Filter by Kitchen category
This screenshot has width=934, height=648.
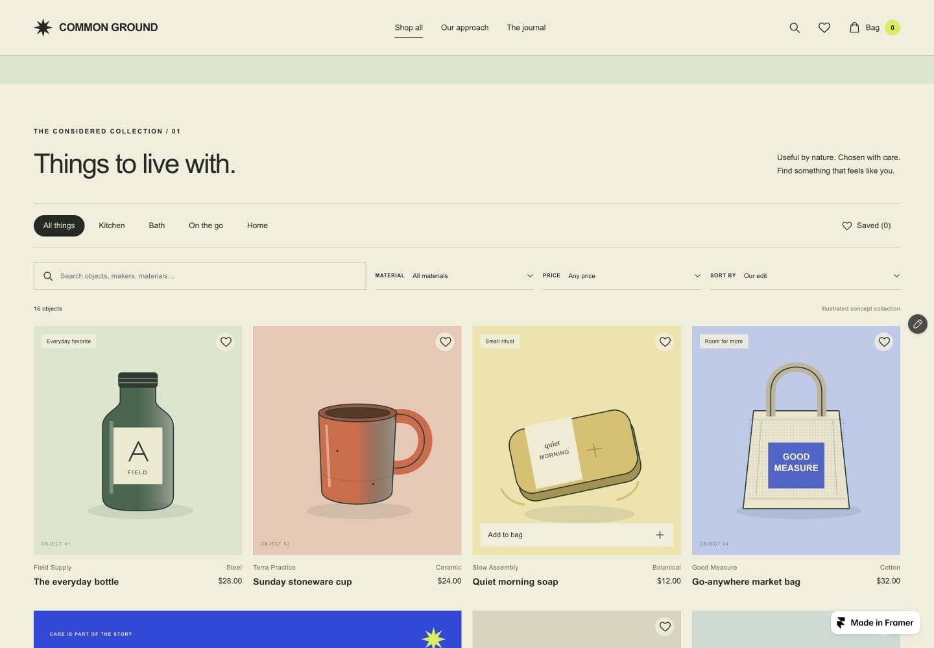coord(112,226)
